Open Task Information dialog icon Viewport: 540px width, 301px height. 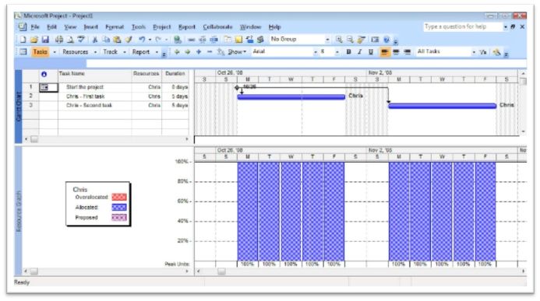click(228, 40)
